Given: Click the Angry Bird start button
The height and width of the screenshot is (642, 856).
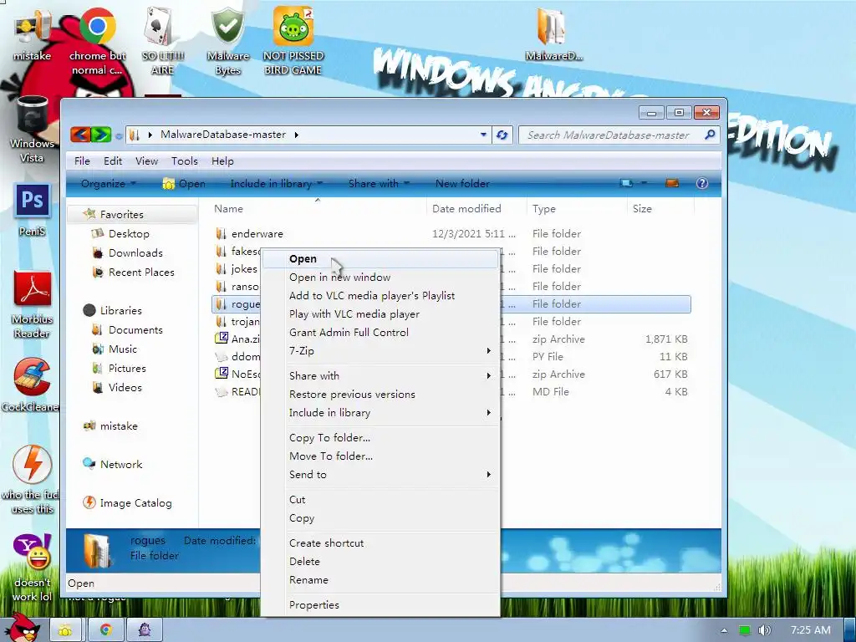Looking at the screenshot, I should click(x=22, y=628).
